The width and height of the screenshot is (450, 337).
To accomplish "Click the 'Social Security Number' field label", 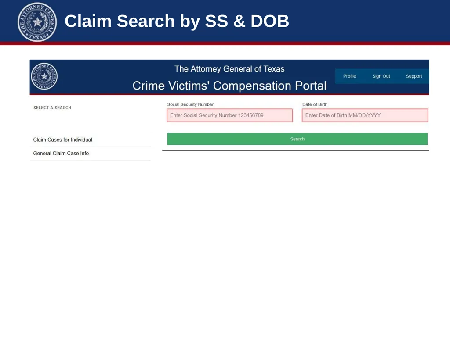I will click(190, 104).
